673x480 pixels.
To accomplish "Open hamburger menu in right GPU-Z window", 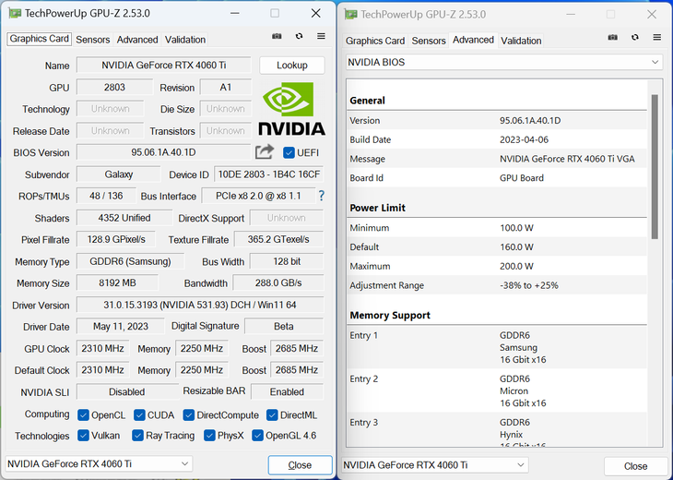I will tap(656, 38).
